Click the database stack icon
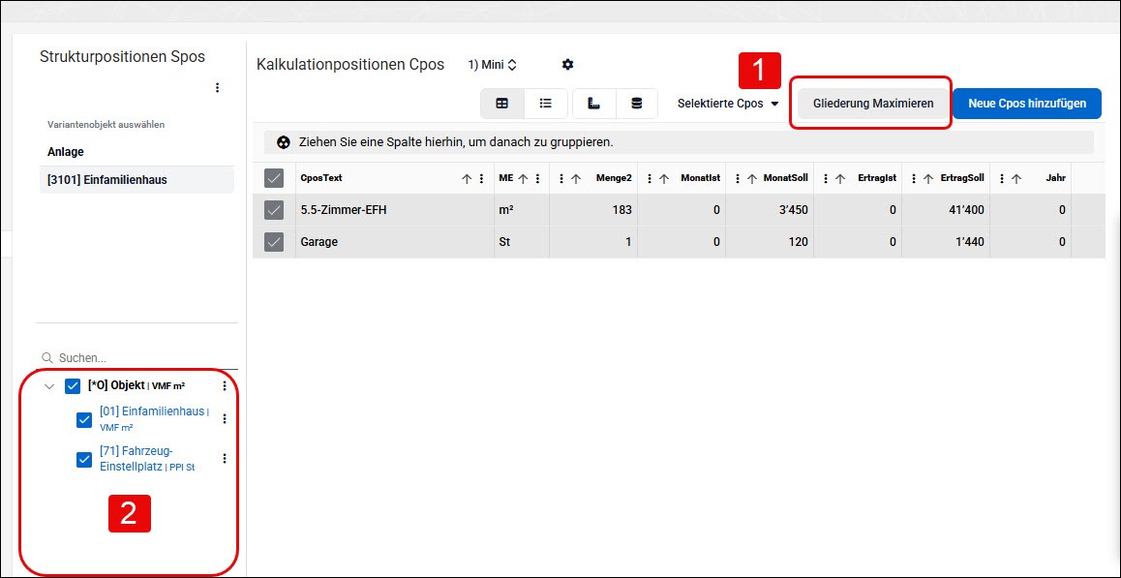Image resolution: width=1121 pixels, height=578 pixels. 636,104
